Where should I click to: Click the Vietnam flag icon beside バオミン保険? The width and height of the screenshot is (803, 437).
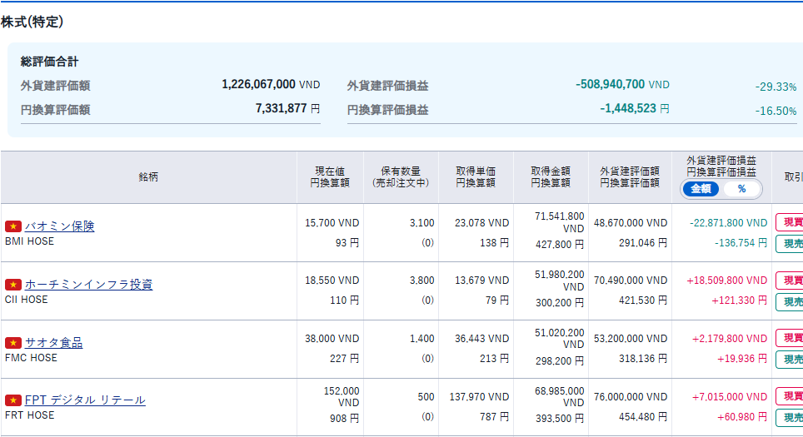[x=12, y=226]
